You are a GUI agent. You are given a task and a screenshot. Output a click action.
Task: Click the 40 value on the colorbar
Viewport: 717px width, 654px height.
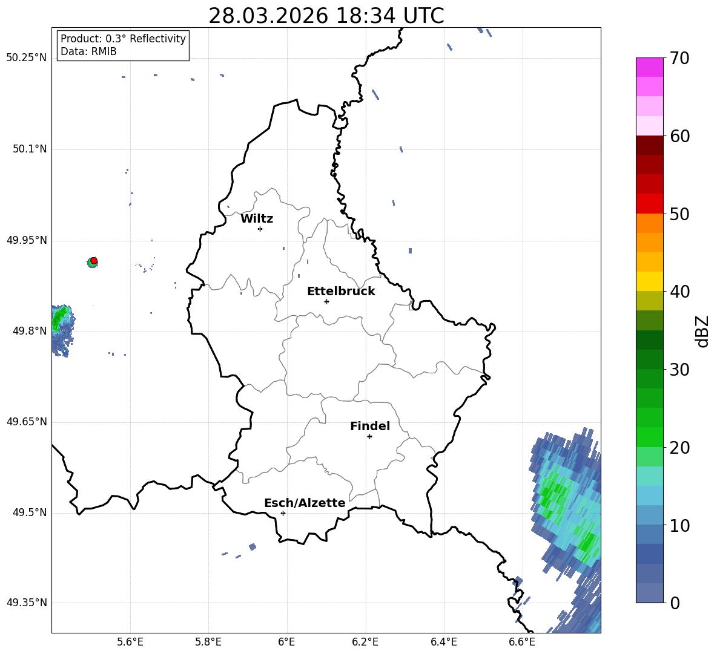[679, 292]
